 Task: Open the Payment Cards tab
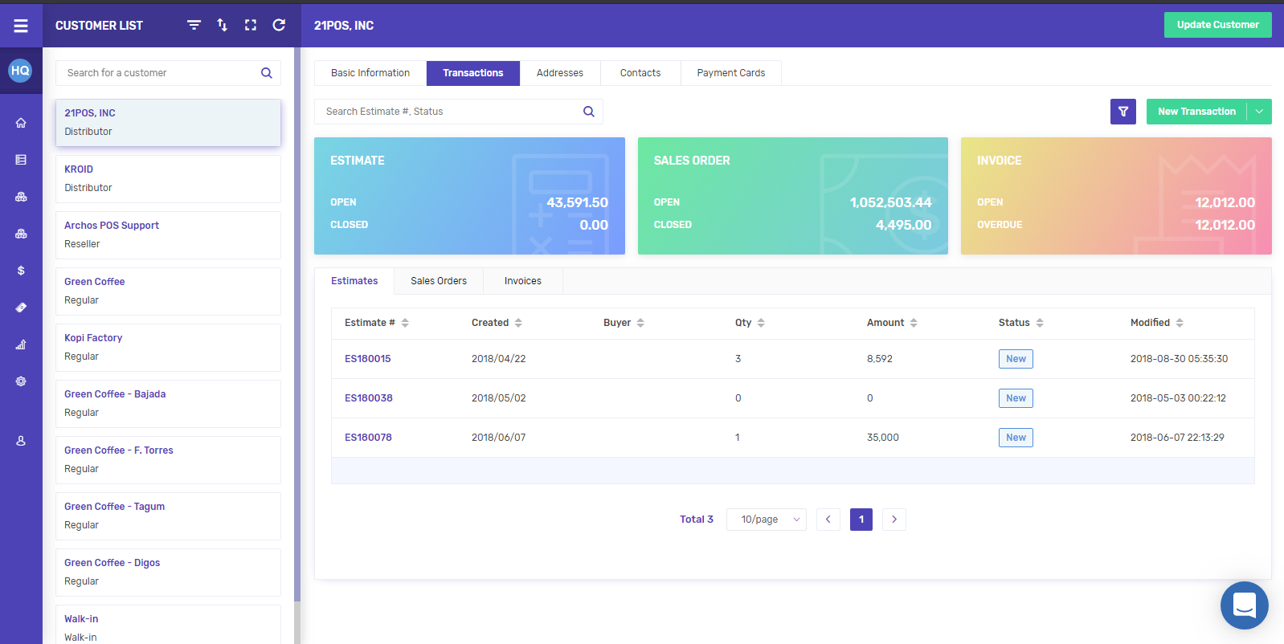731,73
